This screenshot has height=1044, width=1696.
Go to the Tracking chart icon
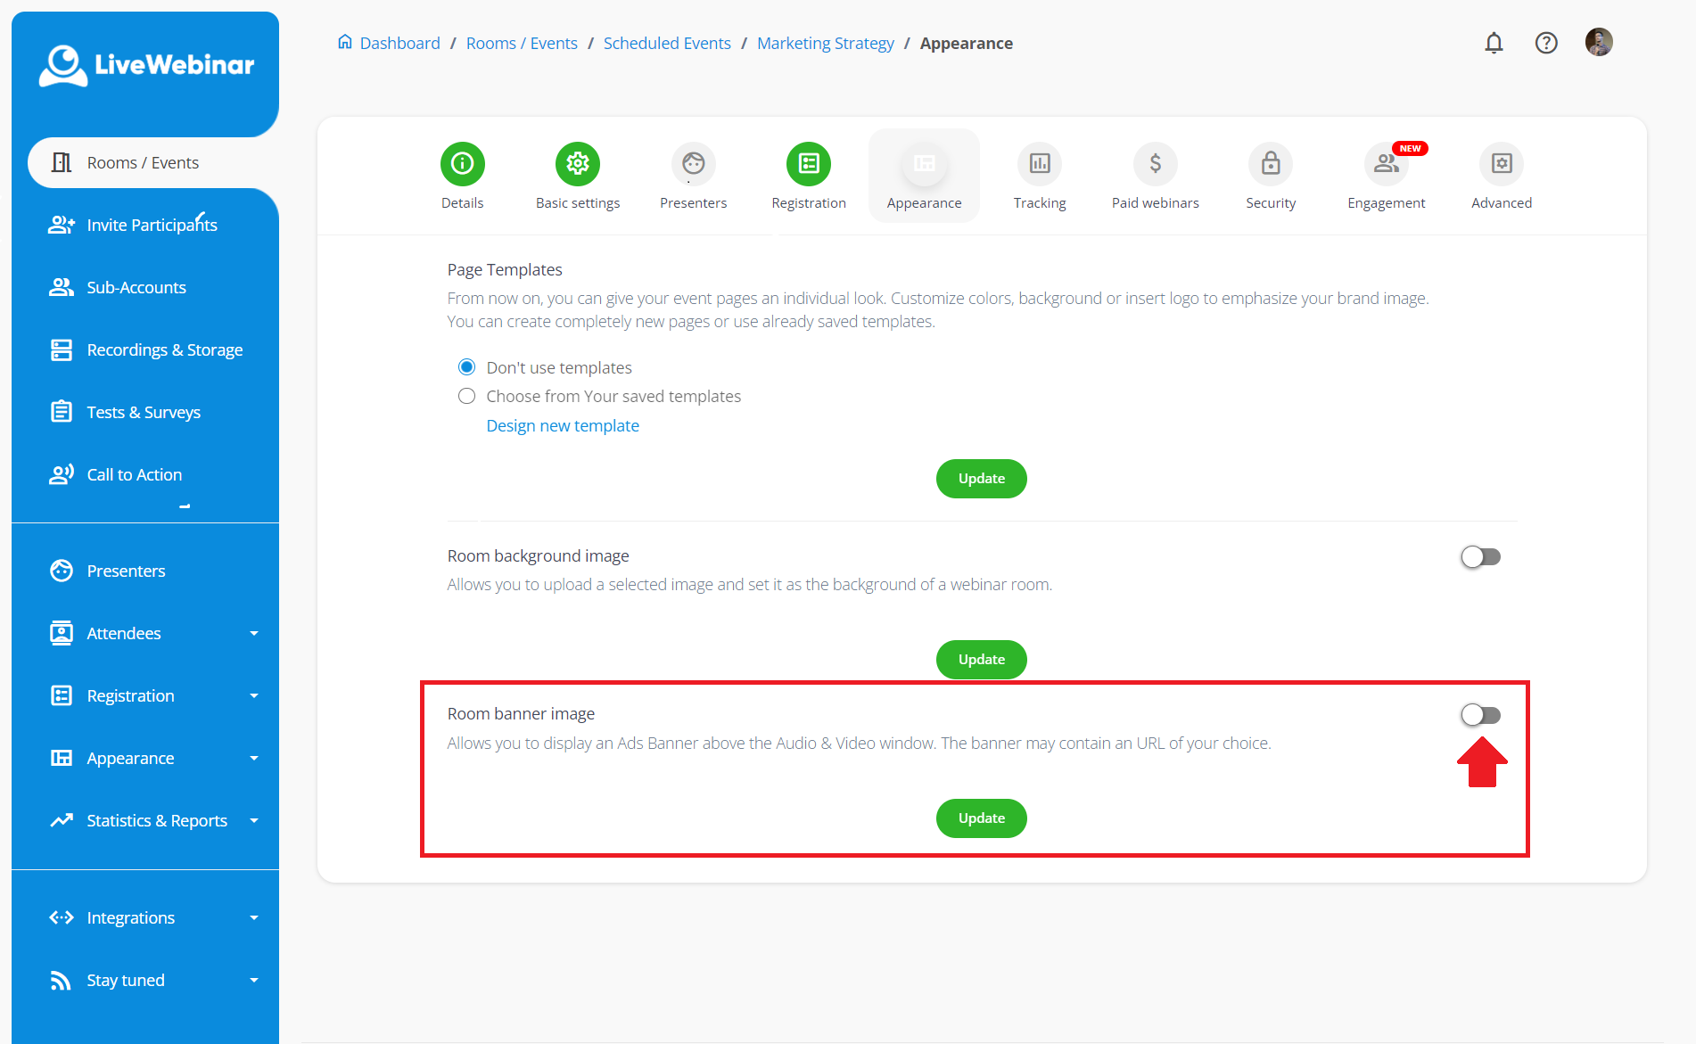(x=1040, y=164)
